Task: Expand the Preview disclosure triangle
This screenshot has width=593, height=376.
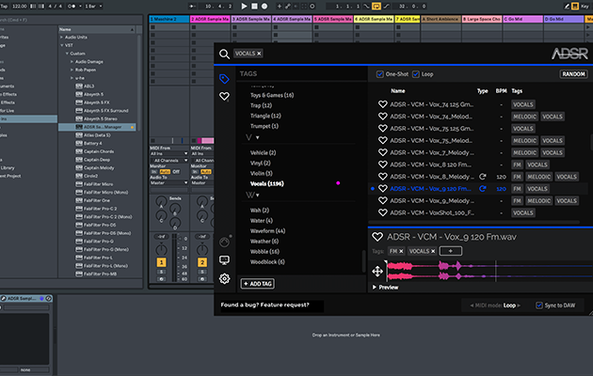Action: [374, 288]
